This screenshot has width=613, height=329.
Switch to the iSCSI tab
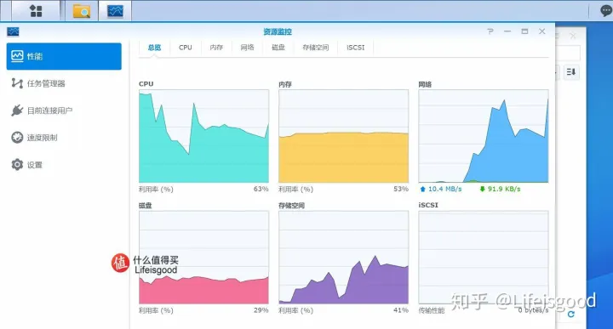pyautogui.click(x=355, y=48)
